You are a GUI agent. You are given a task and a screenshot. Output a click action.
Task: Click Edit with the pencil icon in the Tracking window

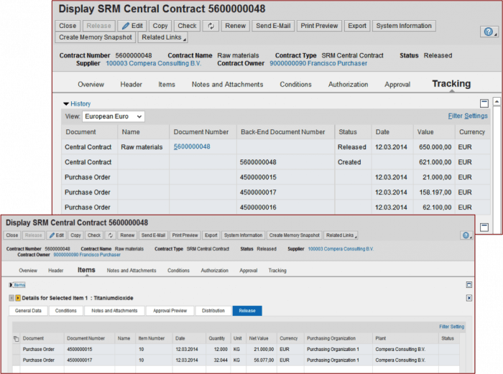[132, 26]
